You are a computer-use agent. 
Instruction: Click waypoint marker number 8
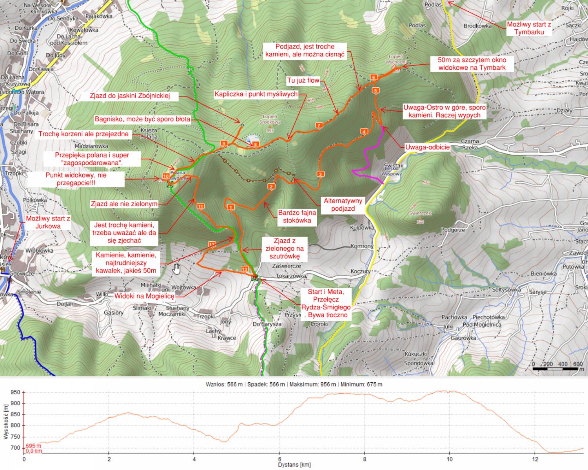pos(256,144)
